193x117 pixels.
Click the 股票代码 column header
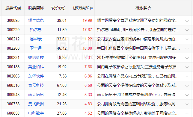[x=13, y=8]
